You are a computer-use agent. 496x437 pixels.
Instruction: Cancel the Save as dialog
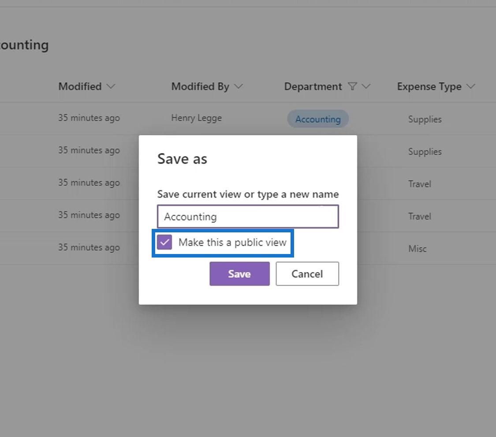[307, 274]
